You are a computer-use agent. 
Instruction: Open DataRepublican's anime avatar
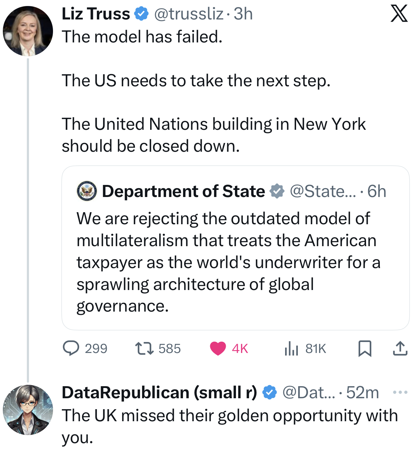(28, 410)
